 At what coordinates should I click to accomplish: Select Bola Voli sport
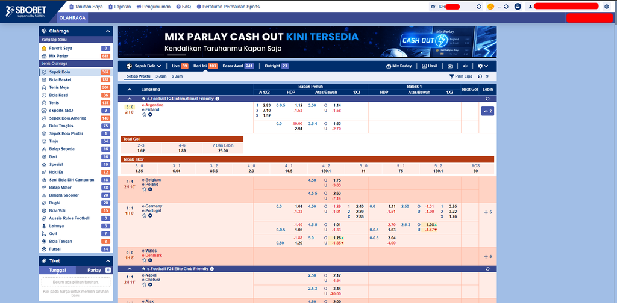(x=75, y=211)
